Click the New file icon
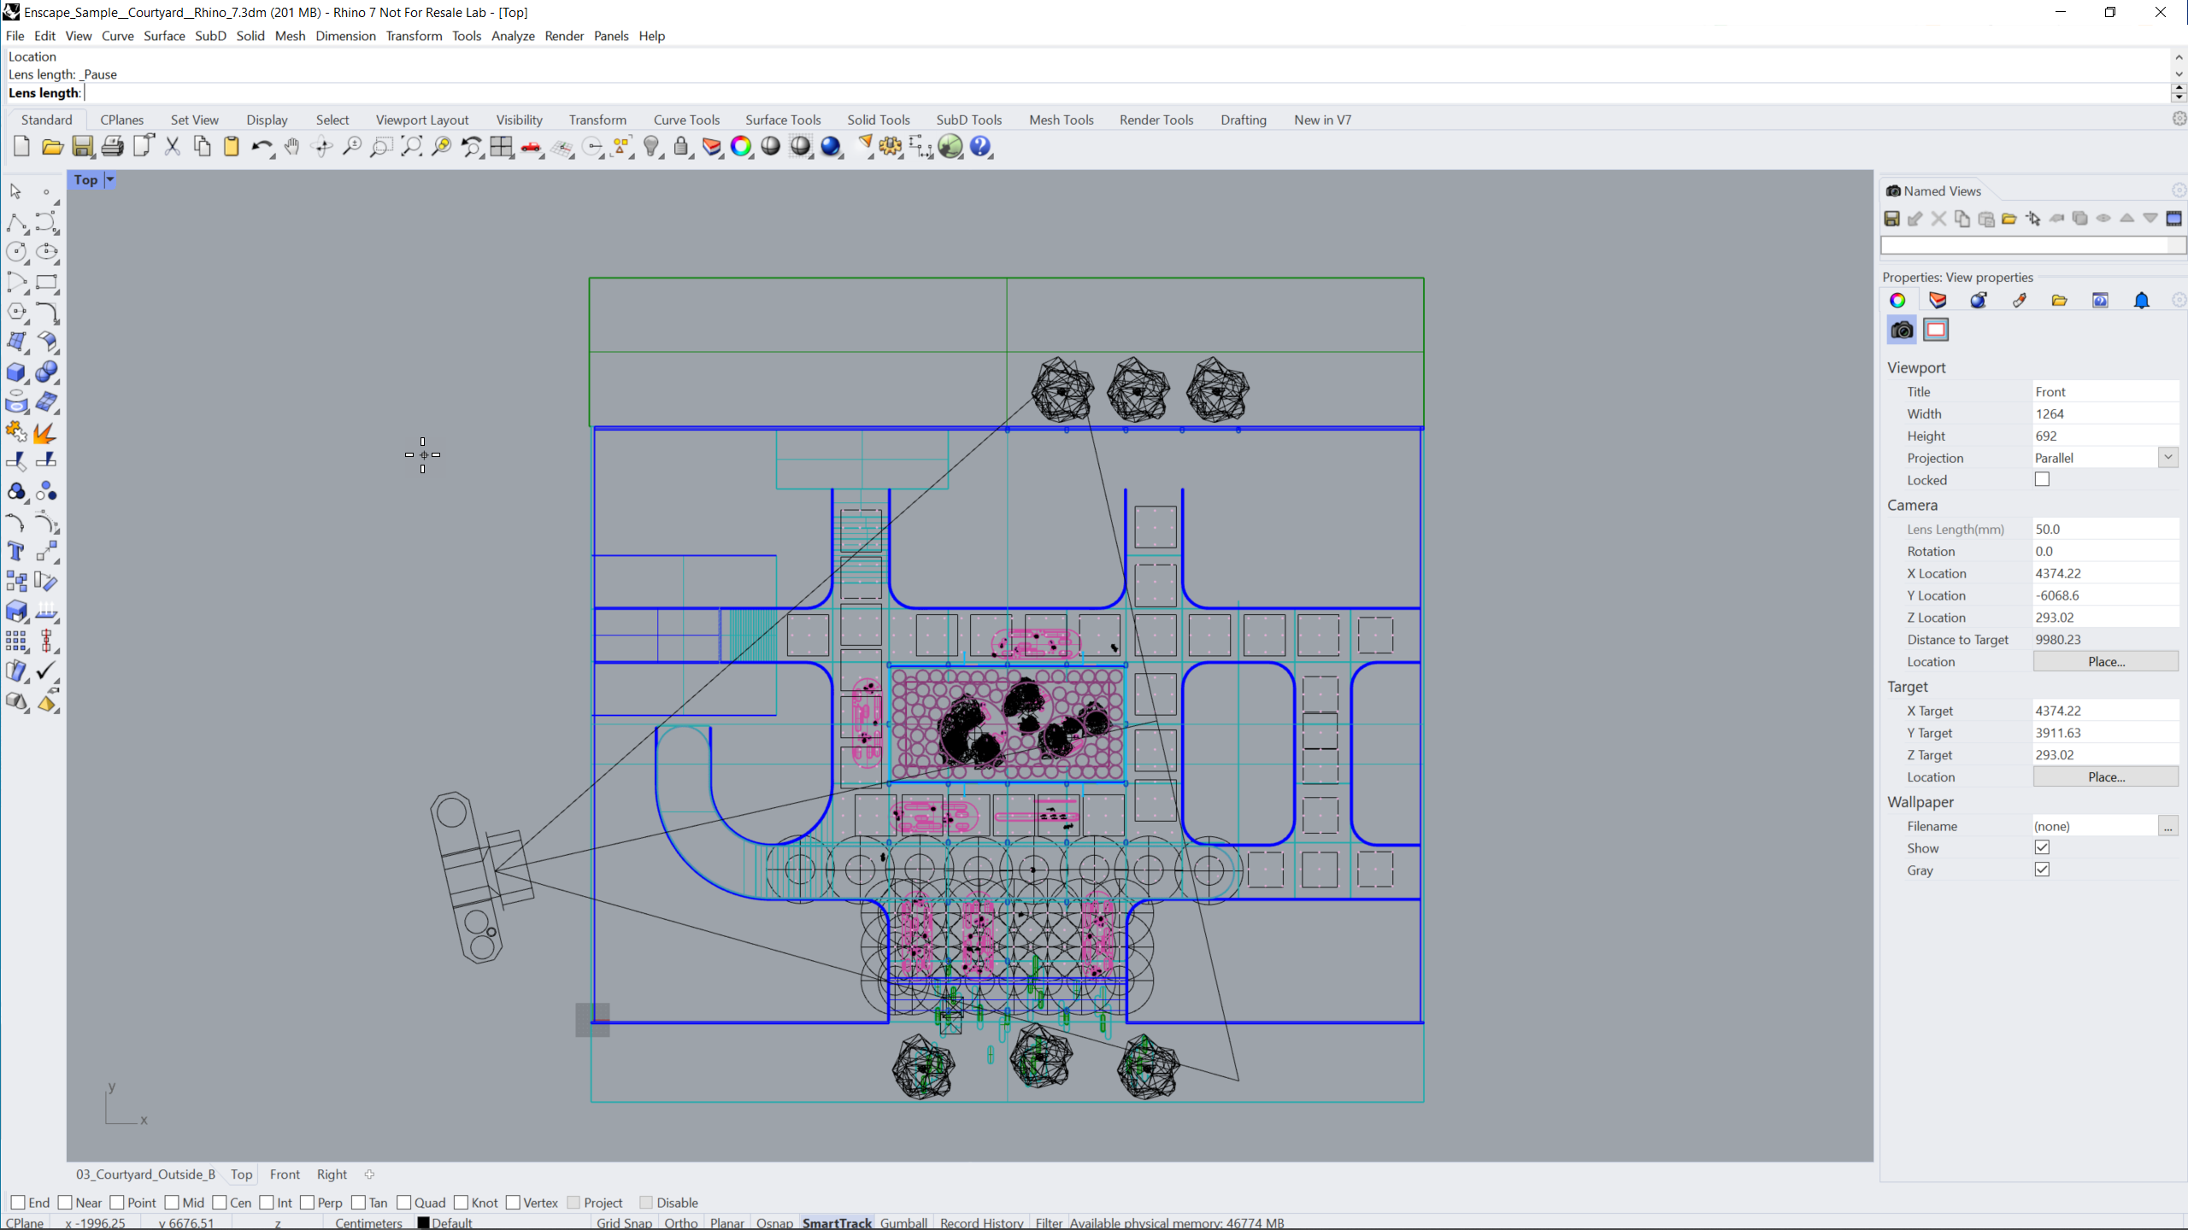The width and height of the screenshot is (2188, 1230). [x=21, y=147]
